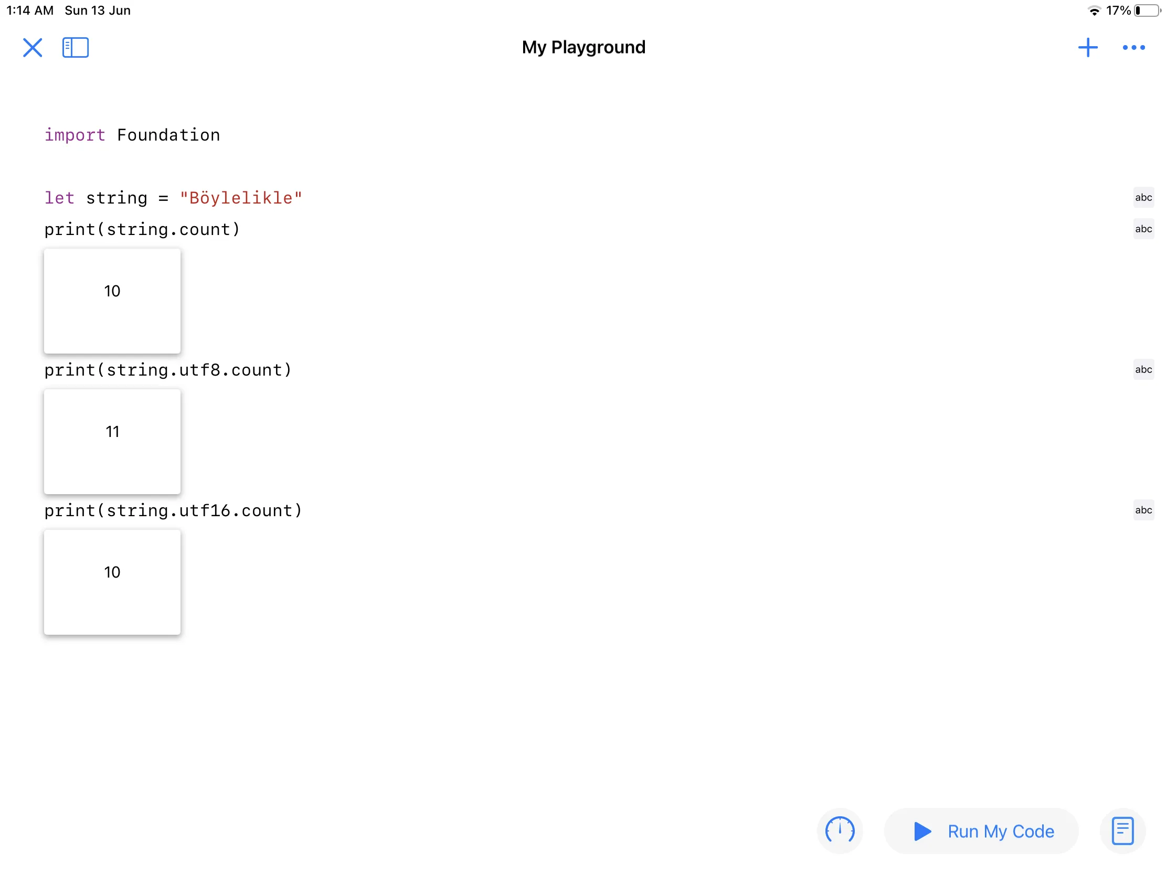Select first result box showing 10

112,301
